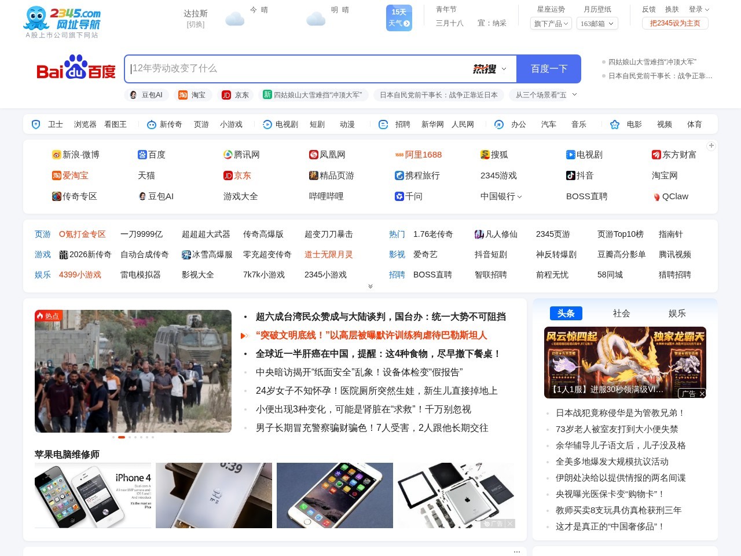Open 4399小游戏 link
The width and height of the screenshot is (741, 556).
(x=80, y=275)
